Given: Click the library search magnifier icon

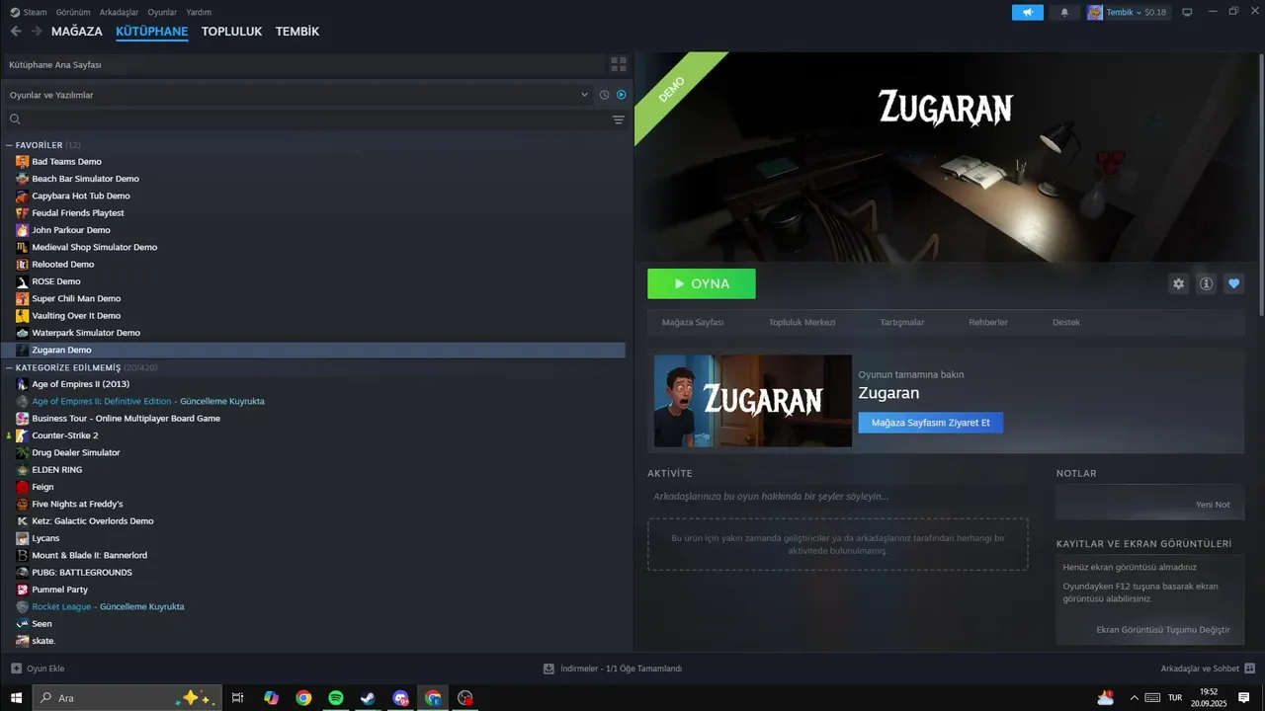Looking at the screenshot, I should pyautogui.click(x=15, y=119).
